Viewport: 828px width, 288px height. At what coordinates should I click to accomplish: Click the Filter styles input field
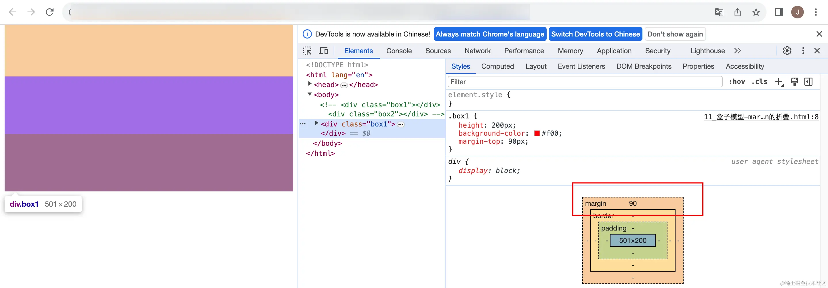coord(585,82)
